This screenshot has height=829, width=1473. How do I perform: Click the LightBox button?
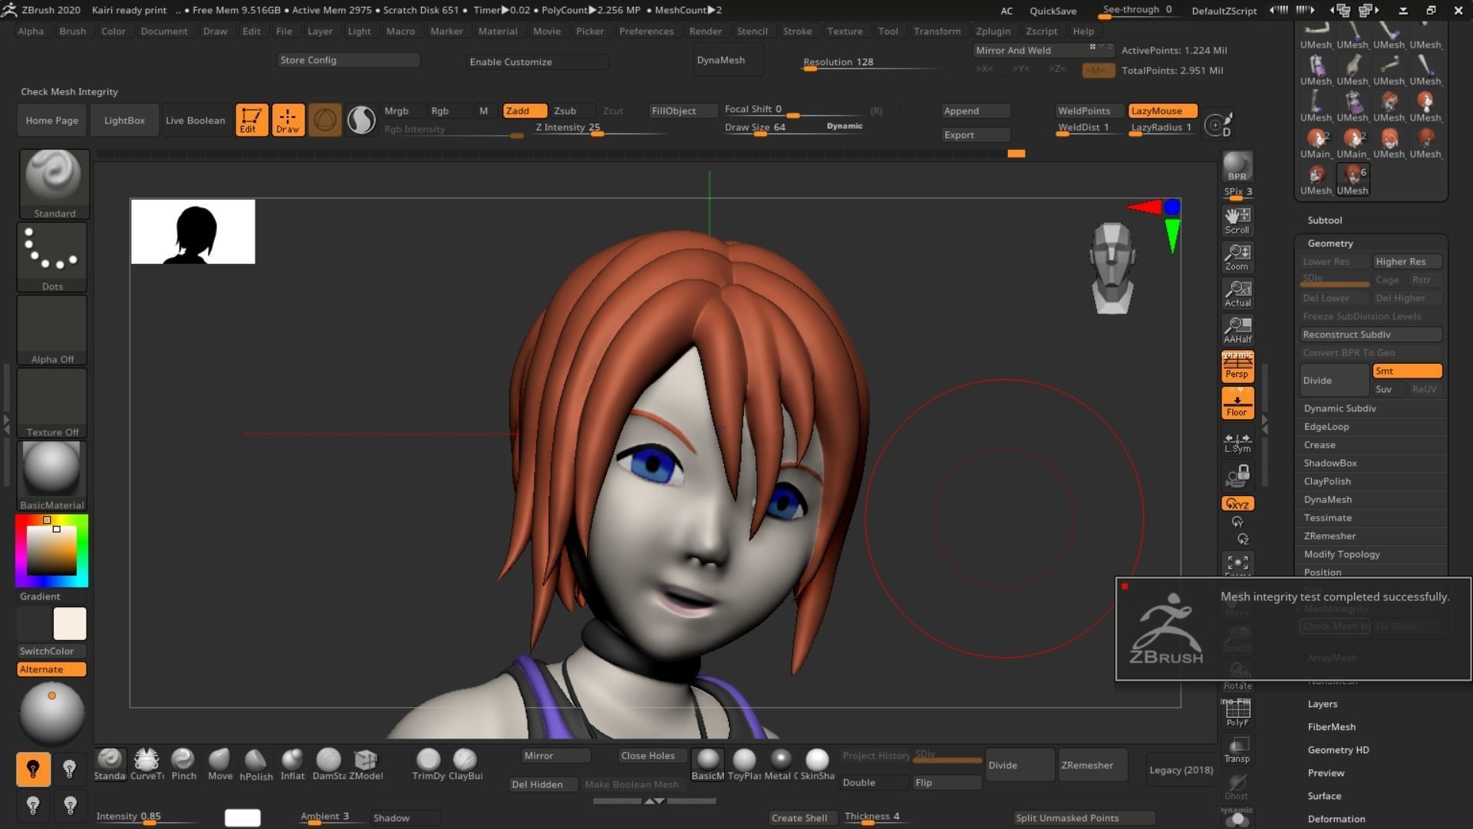(124, 121)
